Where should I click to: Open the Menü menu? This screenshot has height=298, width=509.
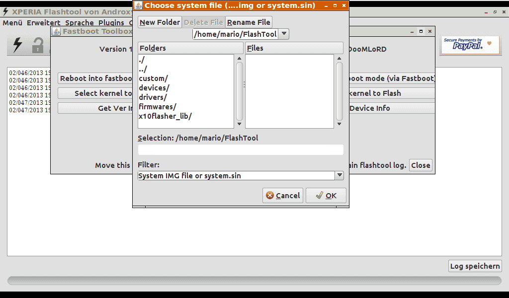12,23
